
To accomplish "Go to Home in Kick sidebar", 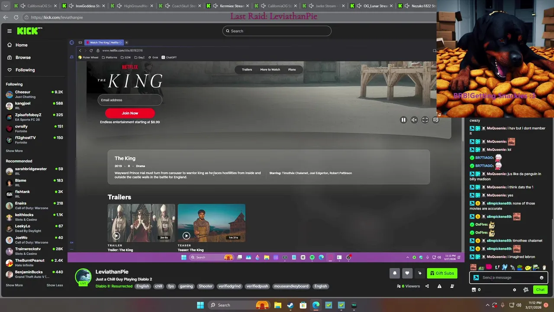I will [x=17, y=45].
